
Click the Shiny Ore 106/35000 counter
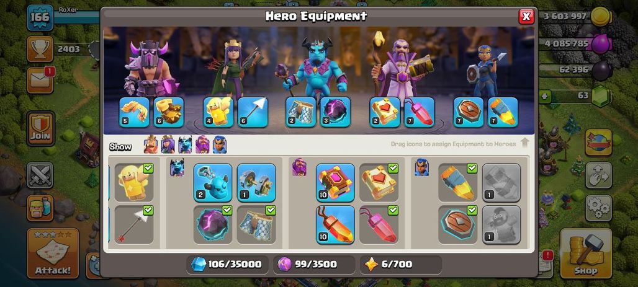(227, 265)
